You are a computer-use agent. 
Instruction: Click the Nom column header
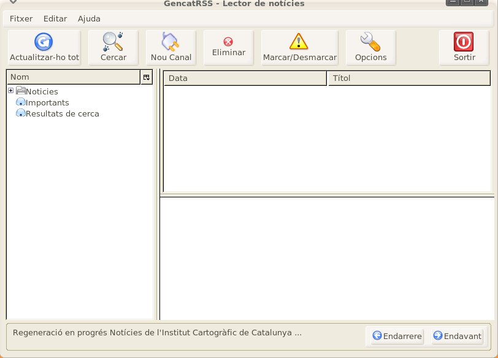pyautogui.click(x=73, y=77)
